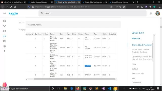
Task: Click the Kaggle search field
Action: pos(92,13)
